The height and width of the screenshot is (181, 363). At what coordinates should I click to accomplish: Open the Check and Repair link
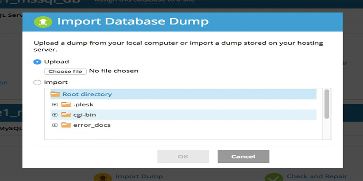pos(317,176)
